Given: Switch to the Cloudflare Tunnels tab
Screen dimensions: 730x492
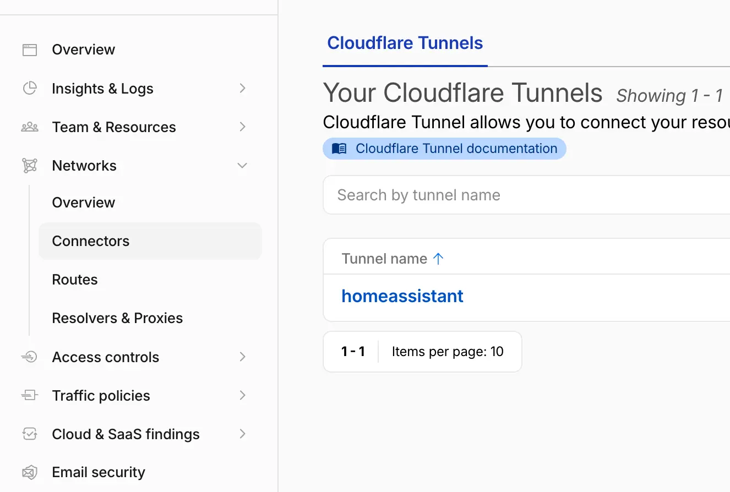Looking at the screenshot, I should [405, 43].
